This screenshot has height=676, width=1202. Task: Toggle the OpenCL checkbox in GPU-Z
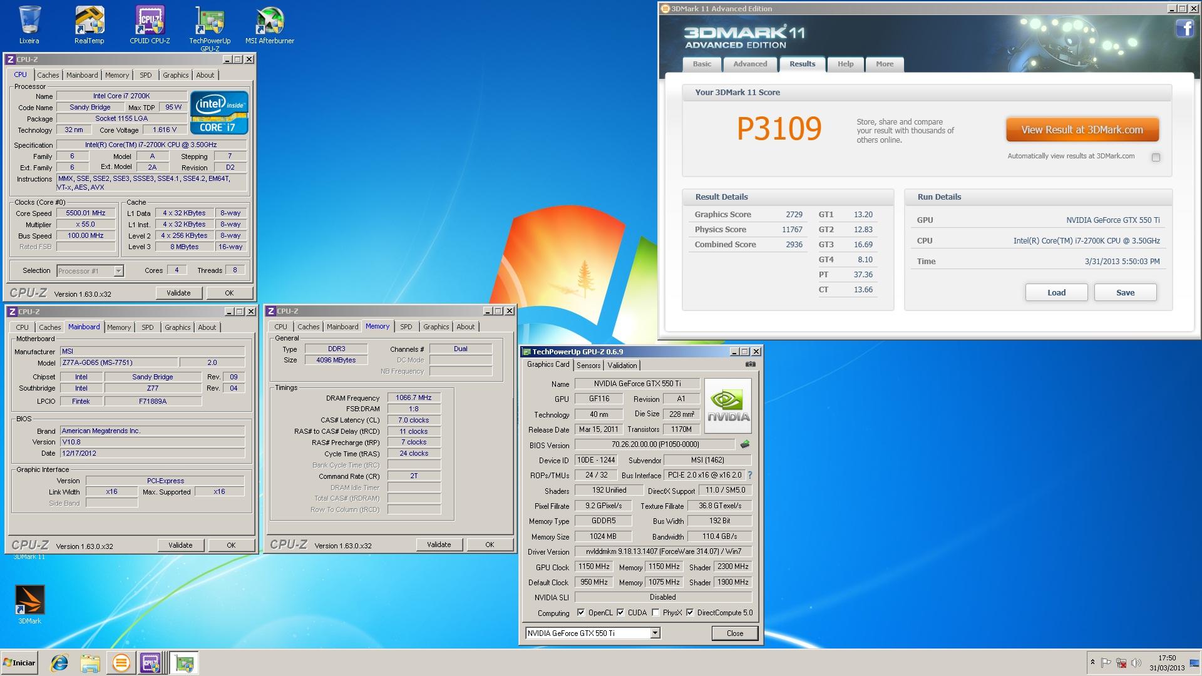click(x=580, y=613)
